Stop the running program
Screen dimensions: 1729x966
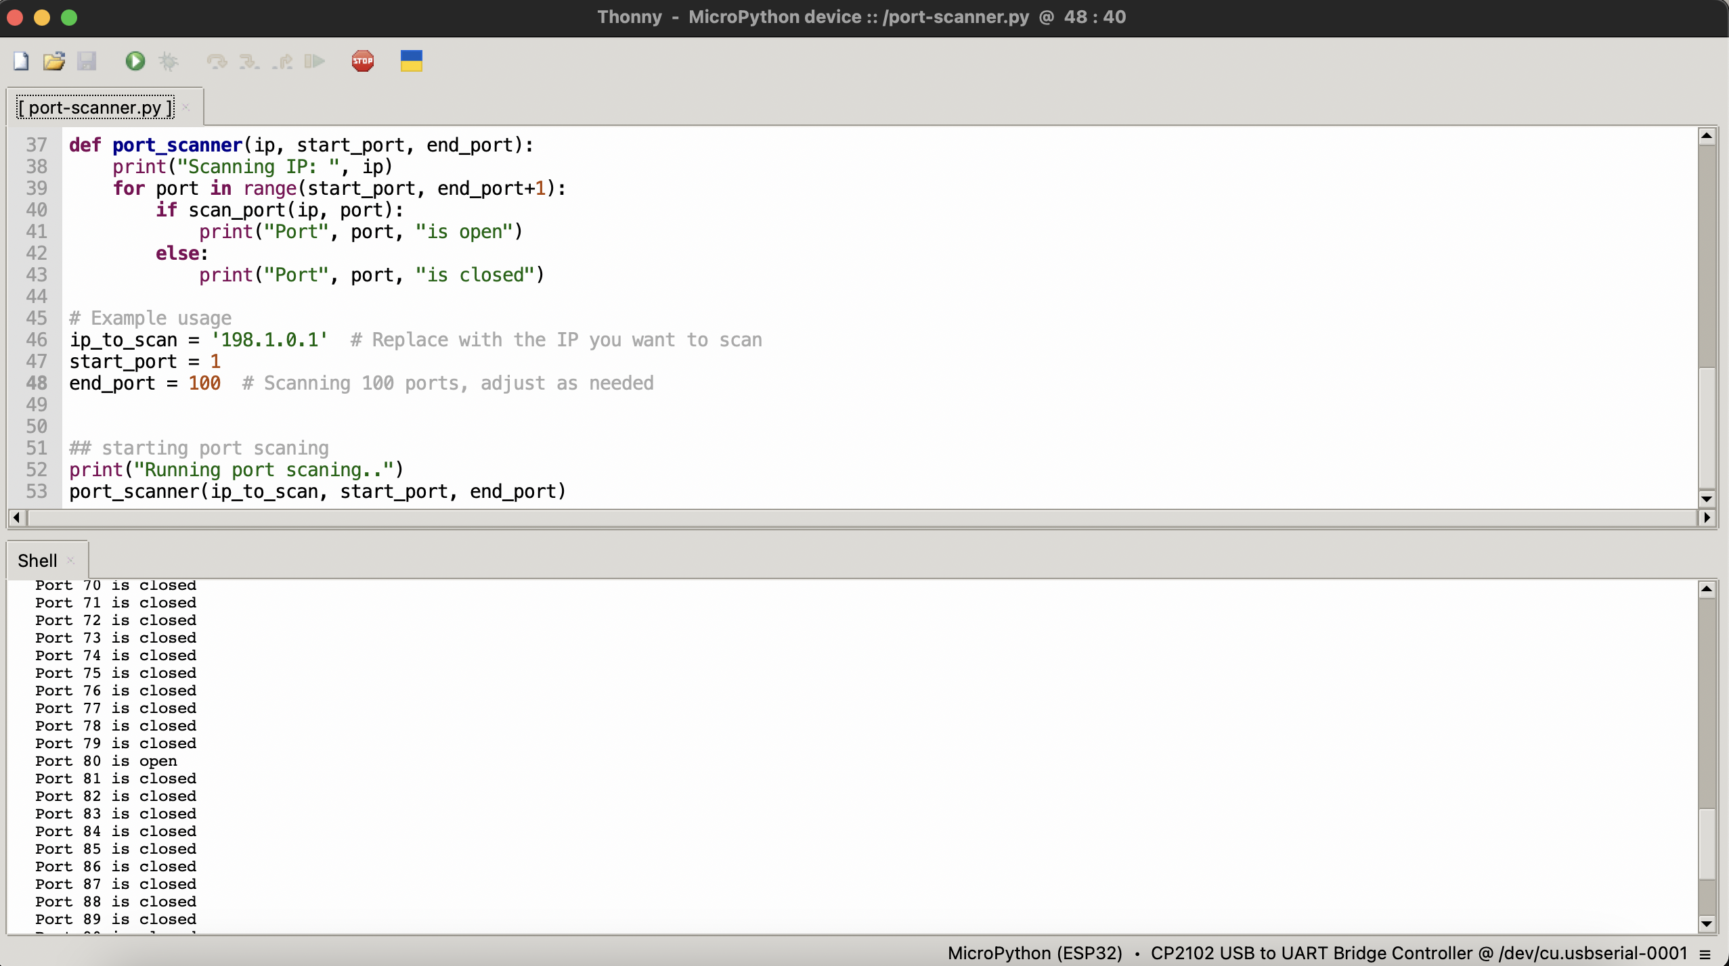click(362, 60)
